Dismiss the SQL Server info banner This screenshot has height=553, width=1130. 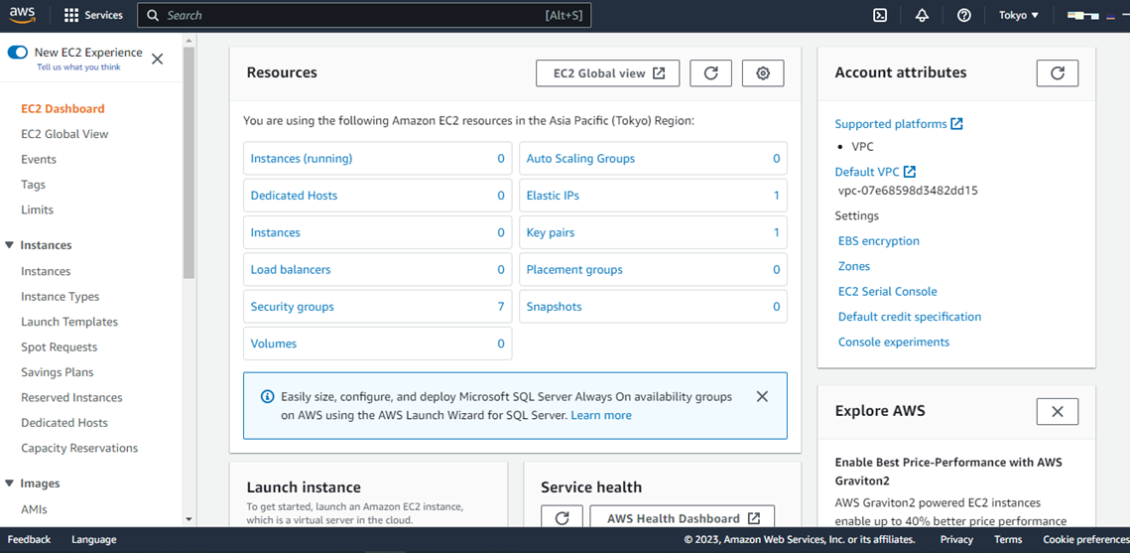[x=763, y=396]
